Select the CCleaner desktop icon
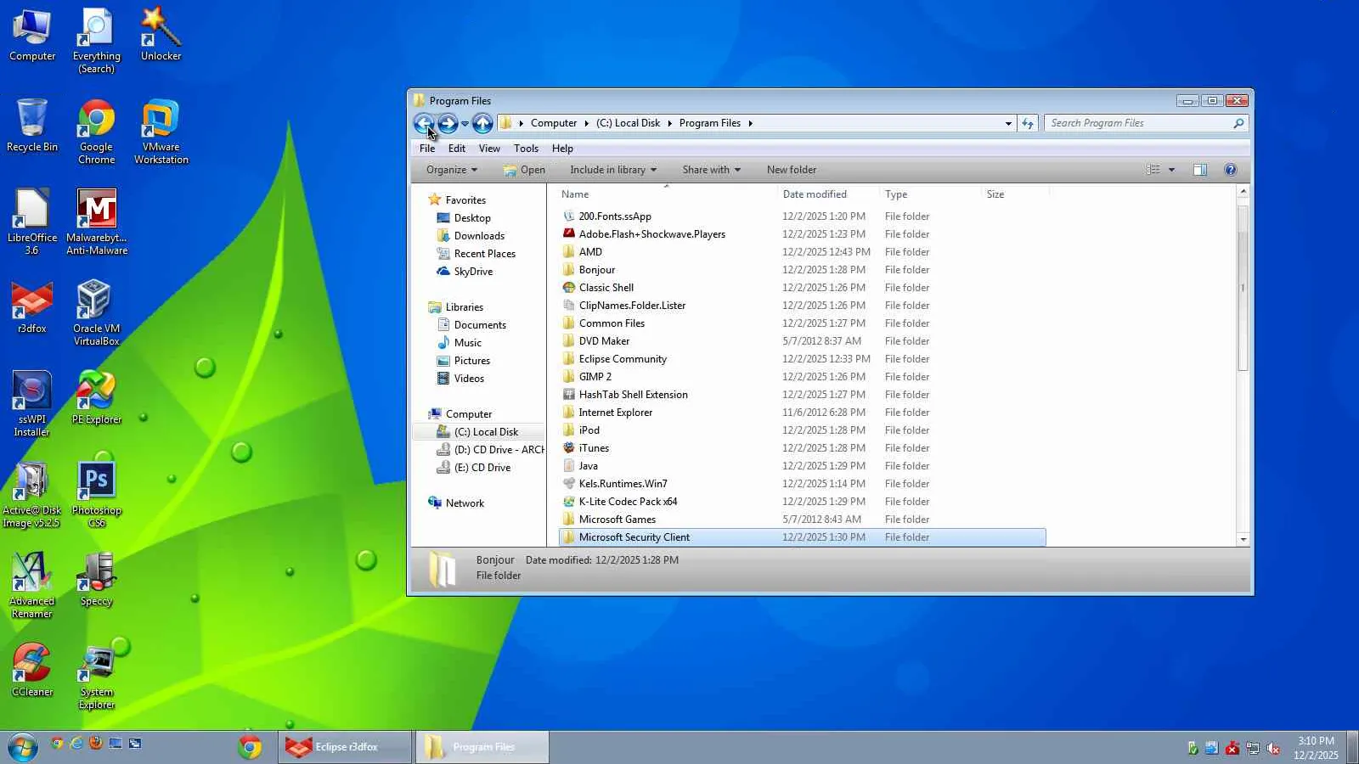Screen dimensions: 1359x764 (x=32, y=671)
